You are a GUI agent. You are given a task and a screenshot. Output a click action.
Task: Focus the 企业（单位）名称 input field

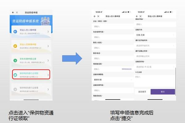[x=113, y=27]
